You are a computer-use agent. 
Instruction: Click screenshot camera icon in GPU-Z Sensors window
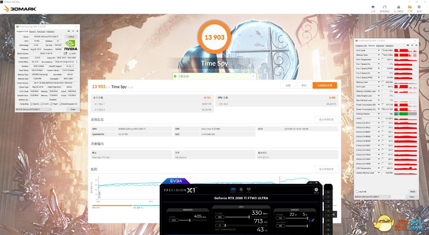point(408,46)
